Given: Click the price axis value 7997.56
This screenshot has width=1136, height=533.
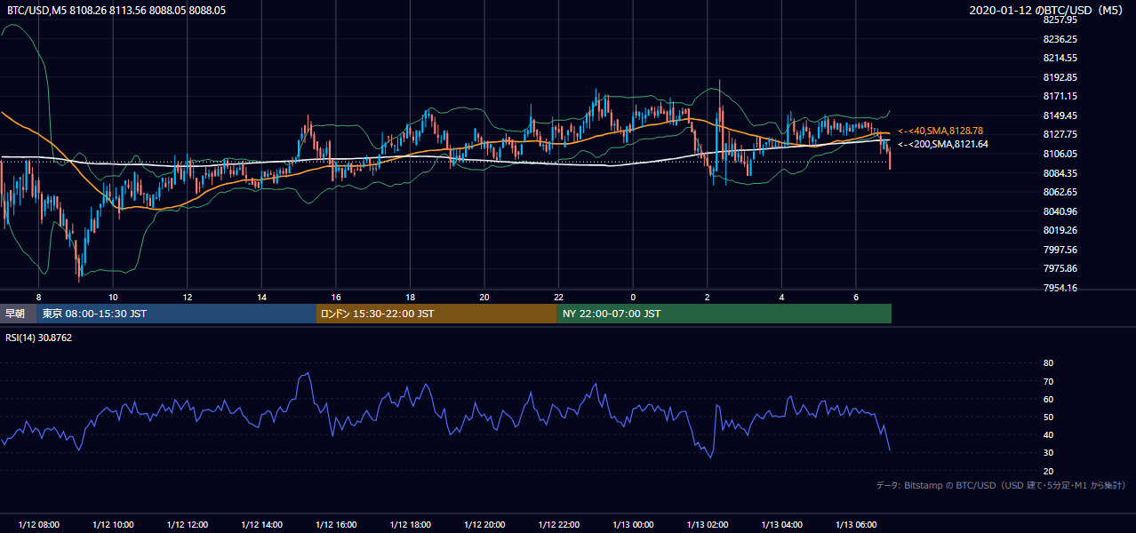Looking at the screenshot, I should [1060, 250].
